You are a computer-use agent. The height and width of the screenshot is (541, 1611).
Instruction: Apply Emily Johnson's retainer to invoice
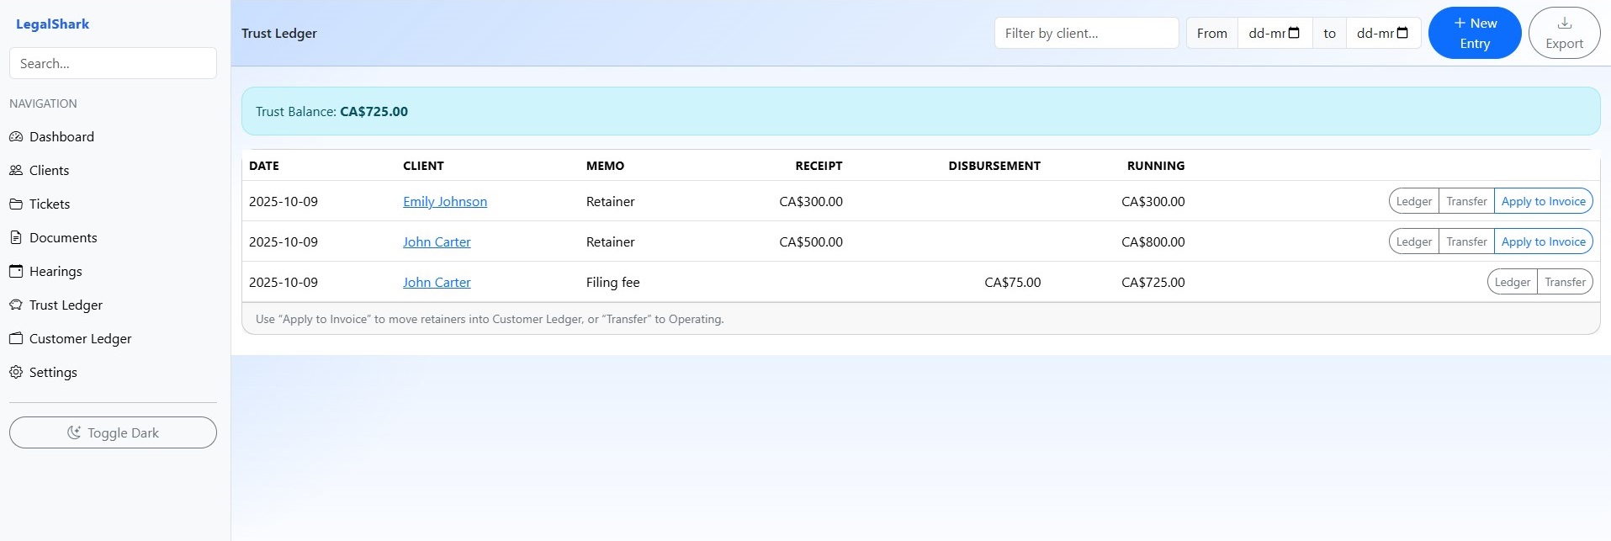[x=1543, y=201]
